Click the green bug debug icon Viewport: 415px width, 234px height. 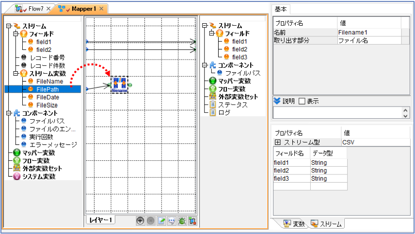(x=182, y=220)
